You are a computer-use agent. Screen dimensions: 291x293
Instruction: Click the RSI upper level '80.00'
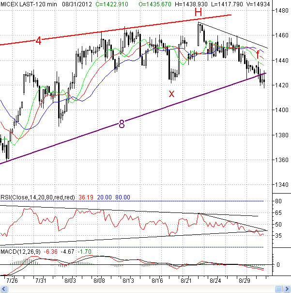(123, 197)
